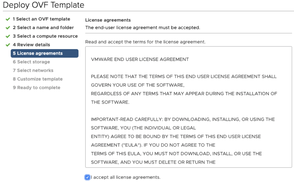Click step 9 Ready to complete
The height and width of the screenshot is (182, 294).
point(36,87)
